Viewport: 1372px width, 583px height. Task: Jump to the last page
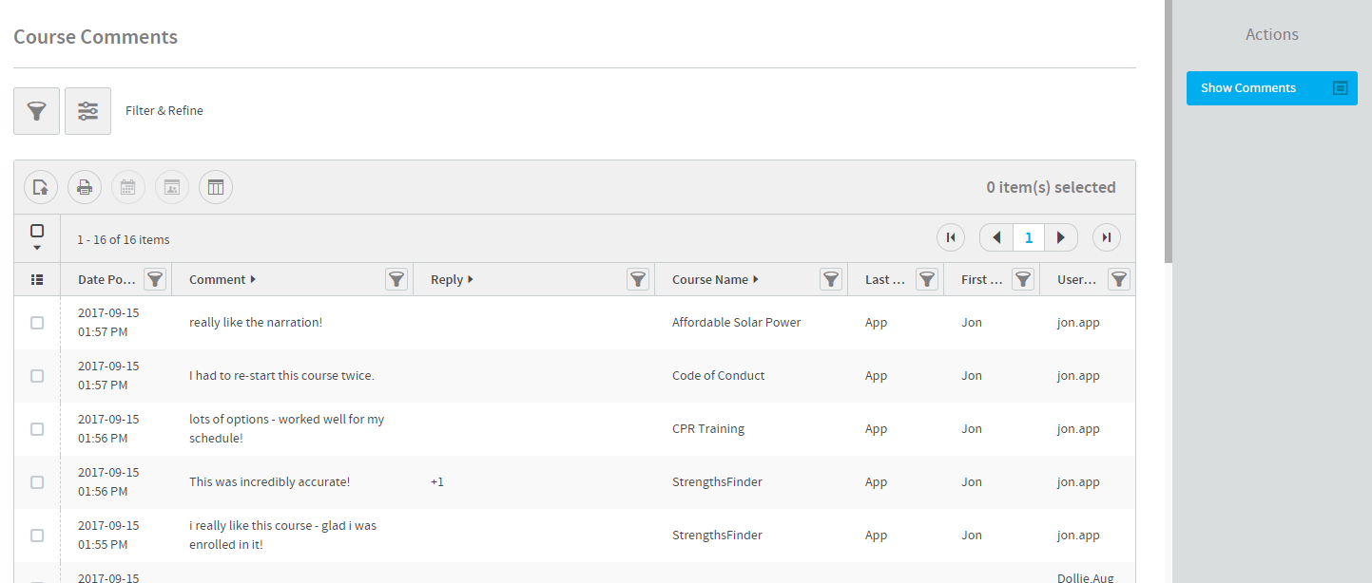[1107, 237]
